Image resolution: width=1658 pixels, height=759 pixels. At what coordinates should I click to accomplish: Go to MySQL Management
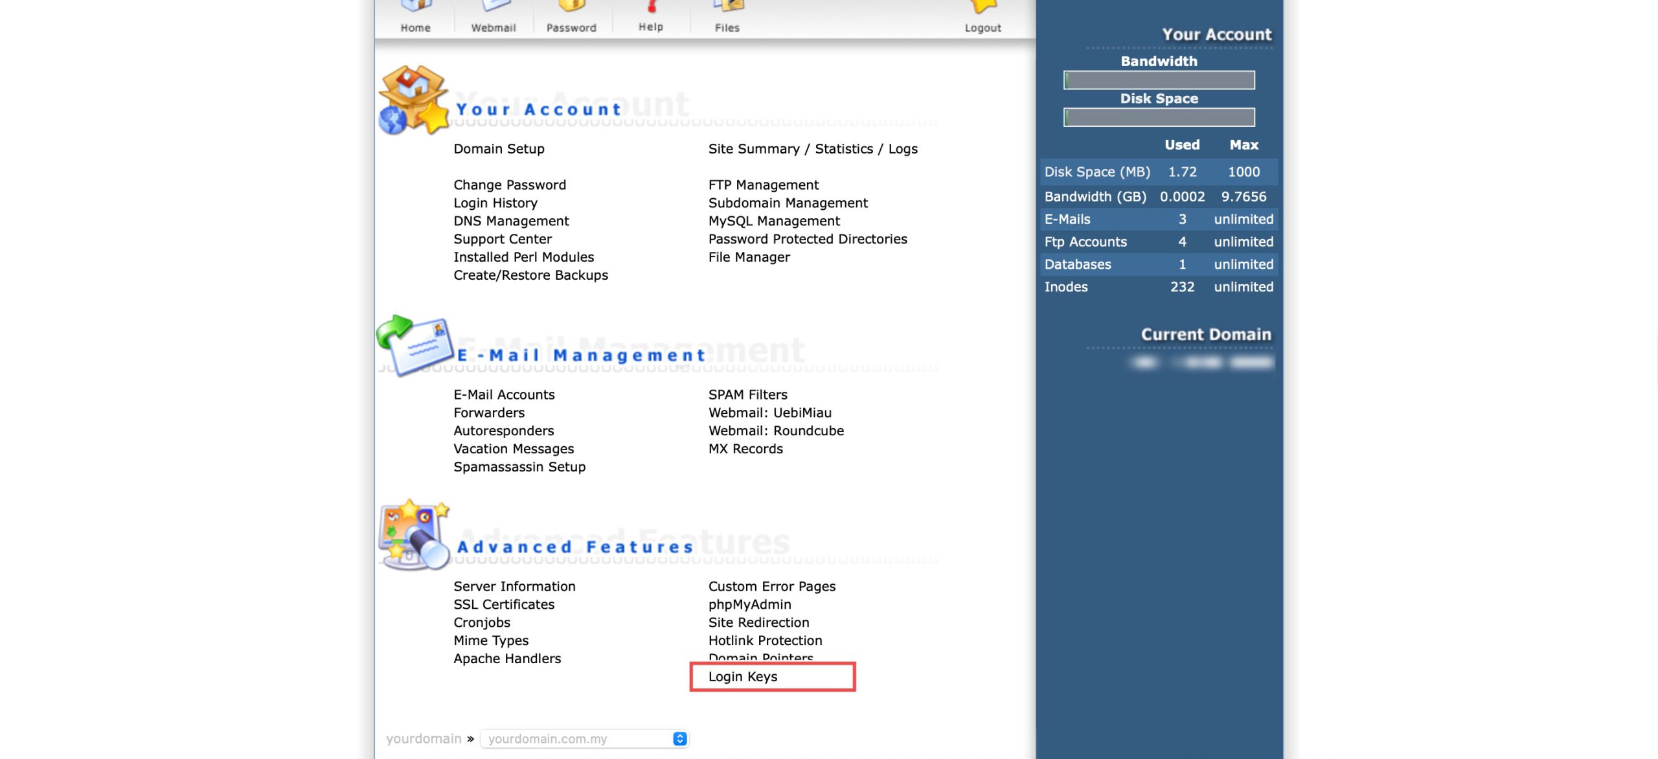(x=774, y=221)
